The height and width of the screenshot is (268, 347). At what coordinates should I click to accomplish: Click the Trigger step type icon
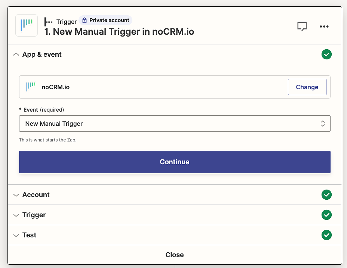[48, 22]
